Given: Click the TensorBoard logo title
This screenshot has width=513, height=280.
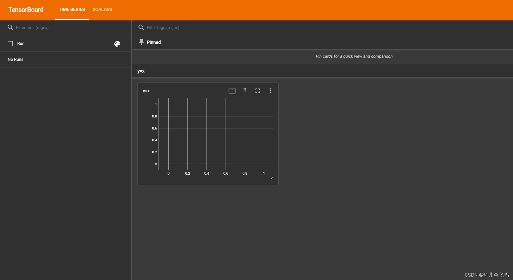Looking at the screenshot, I should (x=26, y=10).
